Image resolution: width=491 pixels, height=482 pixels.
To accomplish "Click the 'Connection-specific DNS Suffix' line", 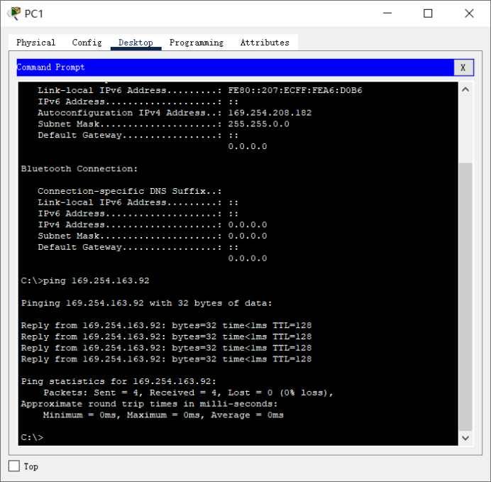I will point(130,191).
